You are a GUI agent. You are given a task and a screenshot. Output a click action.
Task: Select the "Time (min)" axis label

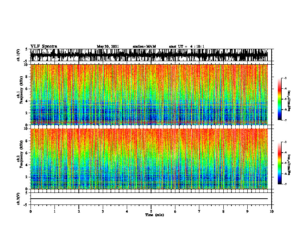click(x=155, y=215)
